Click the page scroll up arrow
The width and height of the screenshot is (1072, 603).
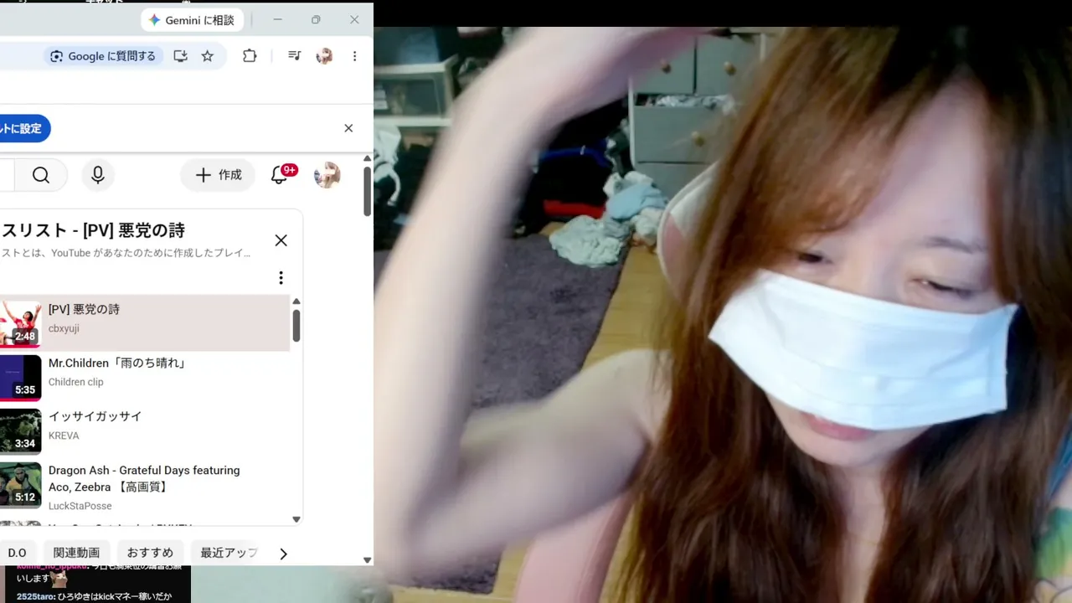(367, 158)
